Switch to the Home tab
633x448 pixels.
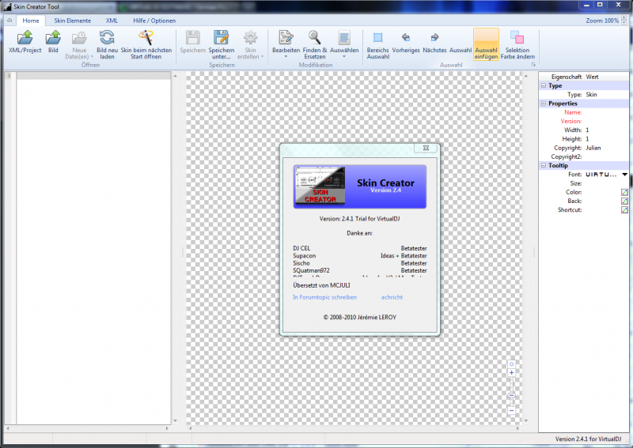click(x=31, y=21)
